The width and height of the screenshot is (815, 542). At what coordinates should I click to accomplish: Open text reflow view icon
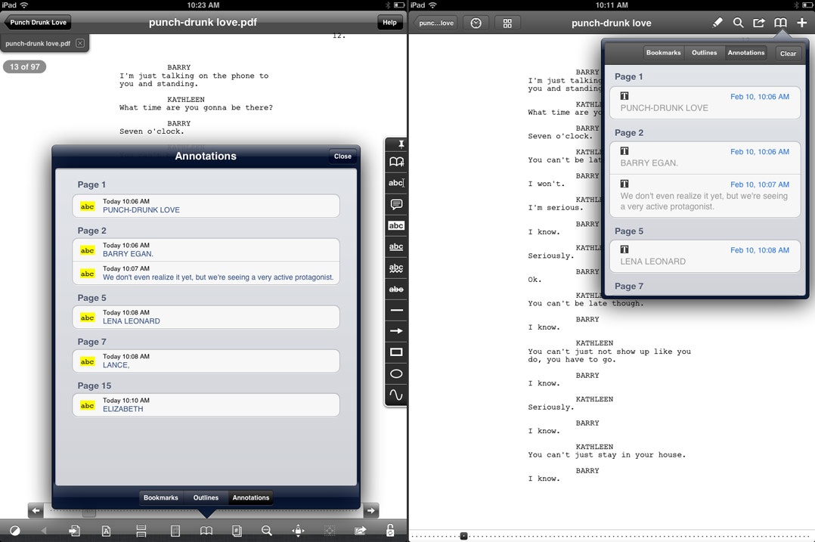coord(106,531)
